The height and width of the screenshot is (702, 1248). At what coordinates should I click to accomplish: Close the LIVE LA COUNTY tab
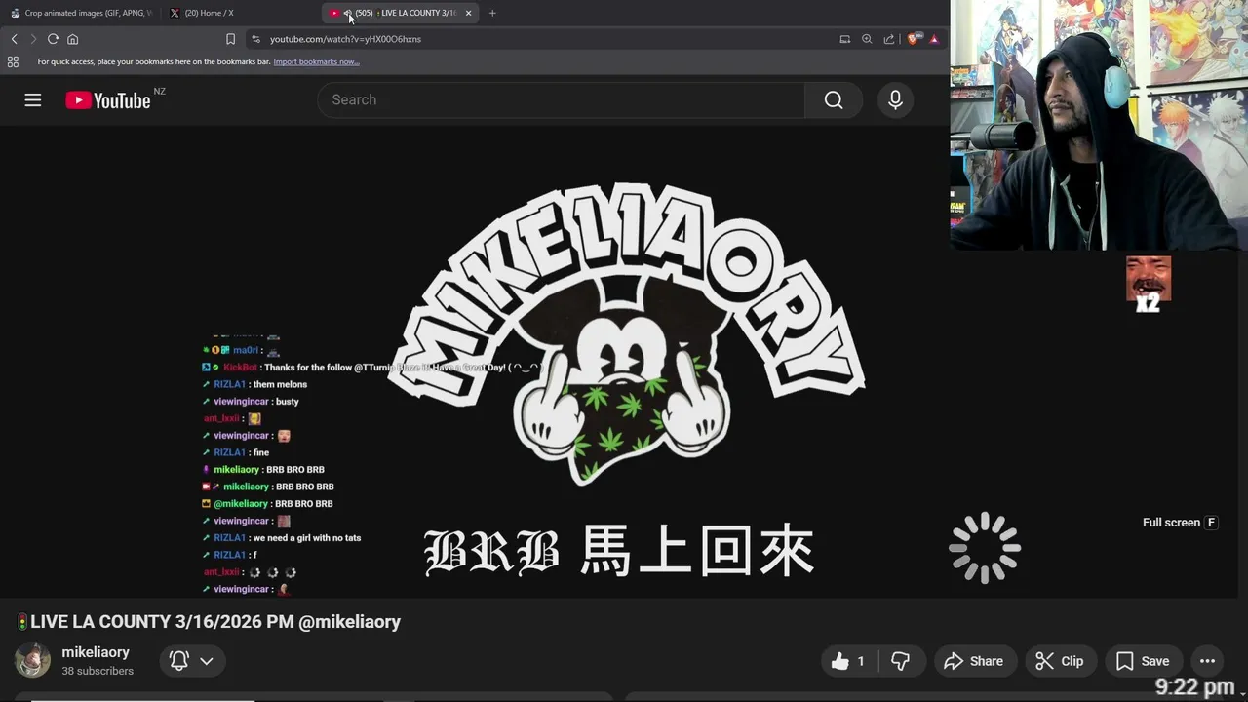(468, 13)
